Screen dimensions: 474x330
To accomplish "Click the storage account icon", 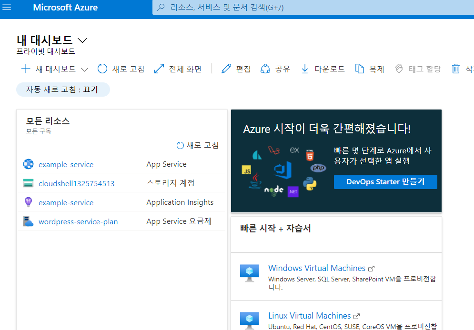I will tap(29, 183).
